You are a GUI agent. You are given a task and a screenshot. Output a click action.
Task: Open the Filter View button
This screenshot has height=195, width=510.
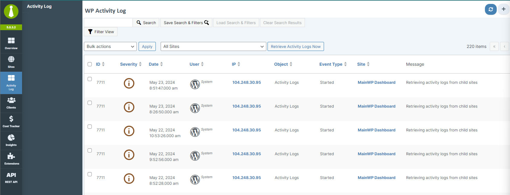pyautogui.click(x=101, y=32)
